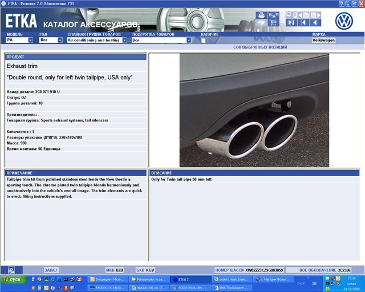Viewport: 365px width, 292px height.
Task: Click the skip-to-end arrow with bar icon
Action: [x=291, y=23]
